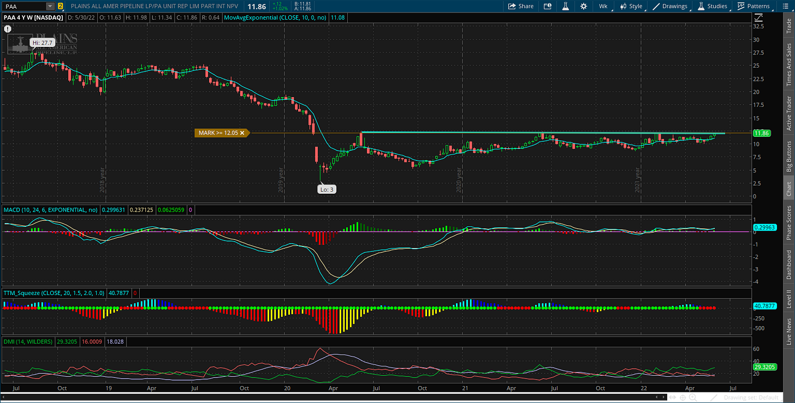
Task: Open the Studies menu
Action: point(712,6)
